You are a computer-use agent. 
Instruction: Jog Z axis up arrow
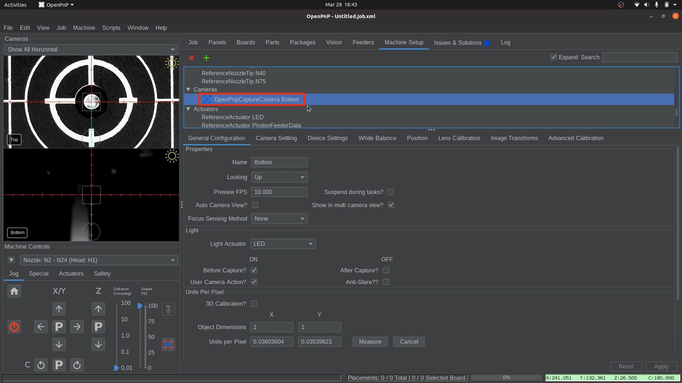tap(98, 309)
